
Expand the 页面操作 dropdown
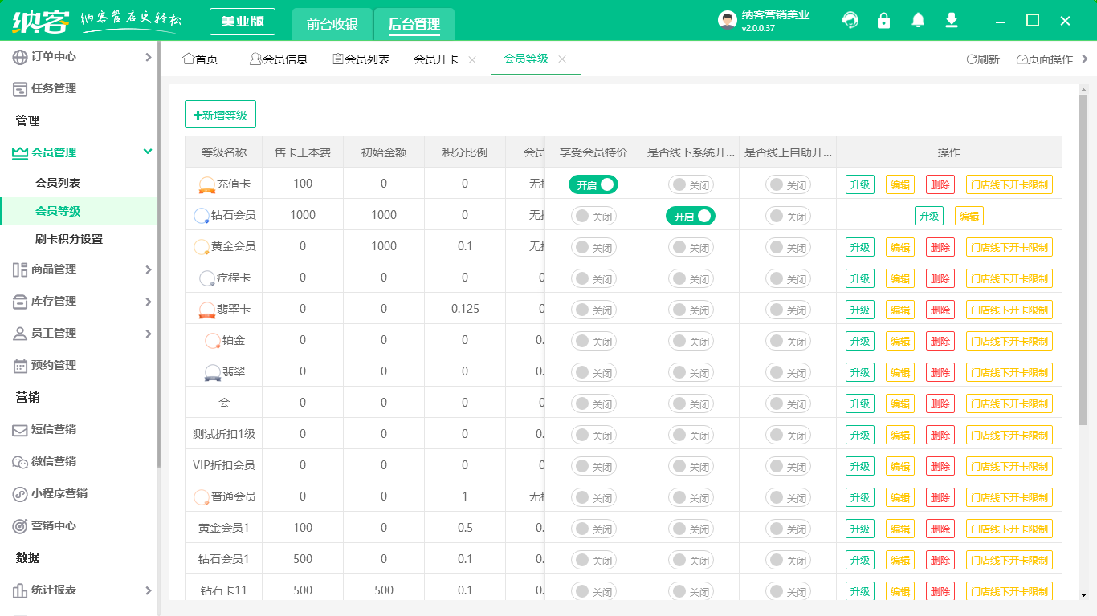coord(1044,59)
